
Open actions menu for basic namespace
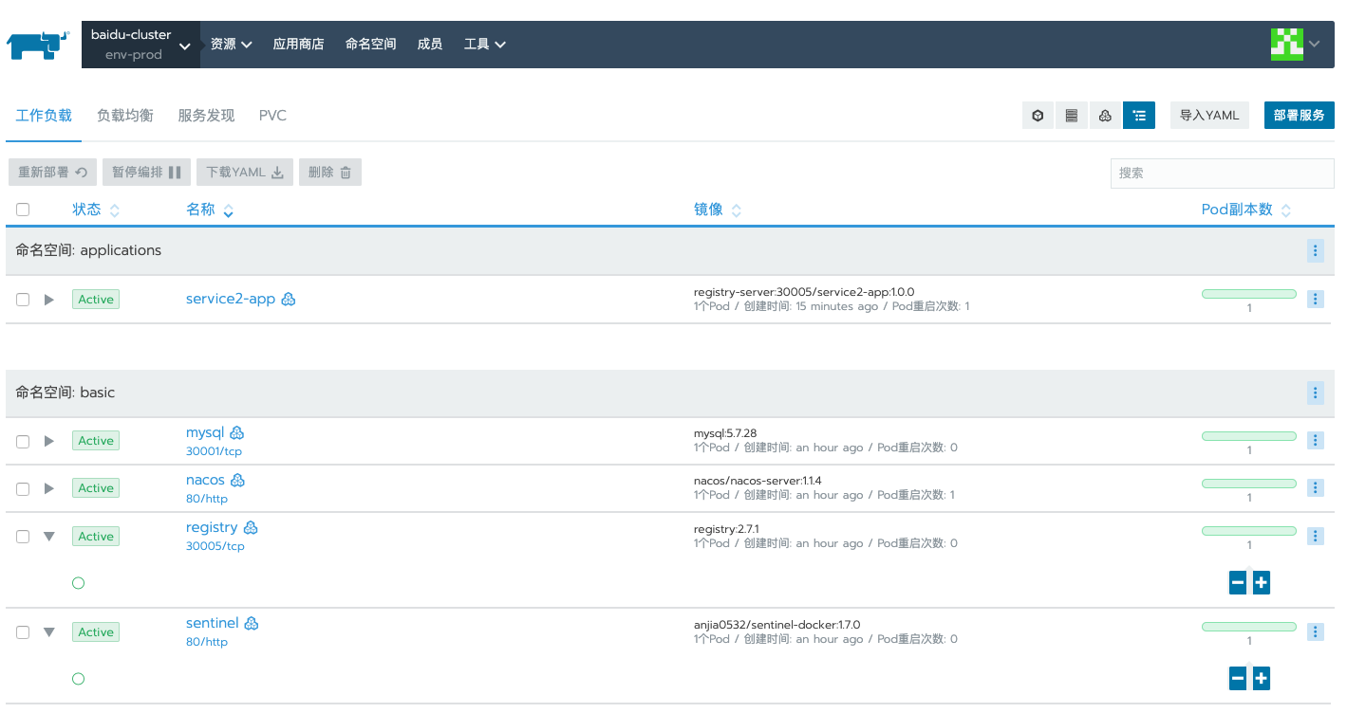click(x=1316, y=393)
